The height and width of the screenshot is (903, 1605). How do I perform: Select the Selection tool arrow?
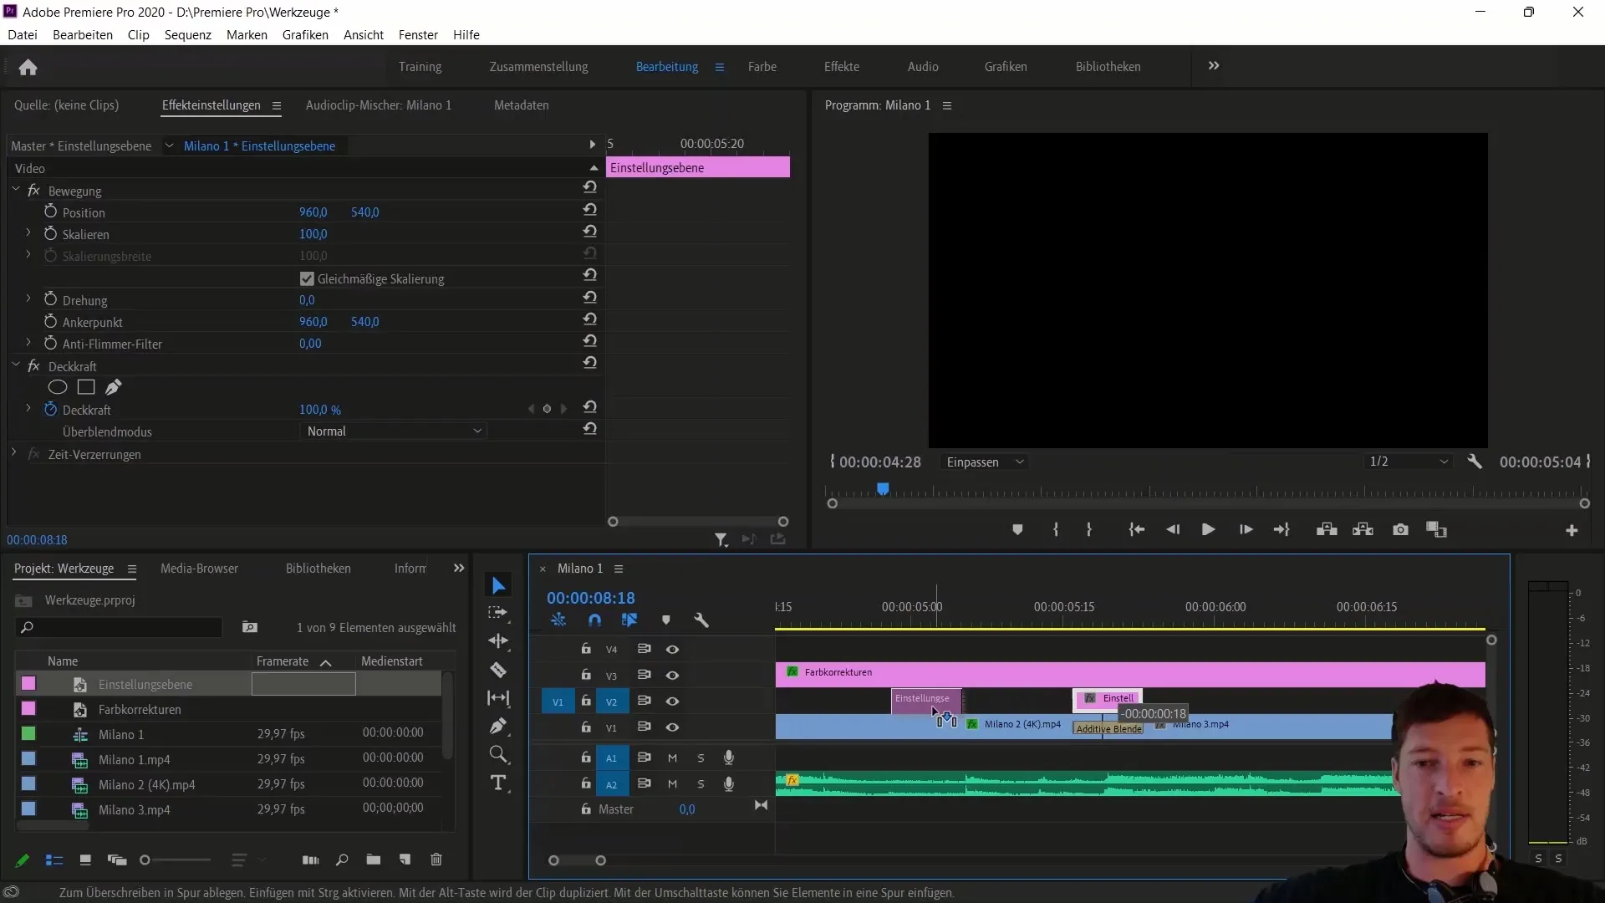click(x=498, y=585)
